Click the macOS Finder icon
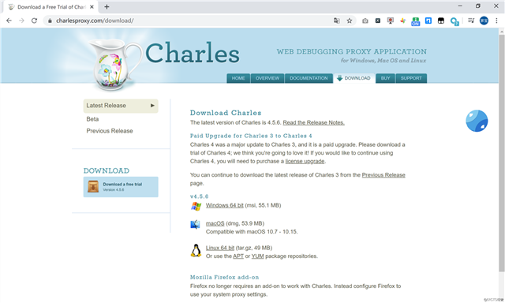Screen dimensions: 505x303 pos(195,224)
